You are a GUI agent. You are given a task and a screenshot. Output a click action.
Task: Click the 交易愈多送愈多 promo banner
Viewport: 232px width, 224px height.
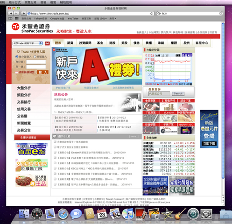click(x=31, y=165)
